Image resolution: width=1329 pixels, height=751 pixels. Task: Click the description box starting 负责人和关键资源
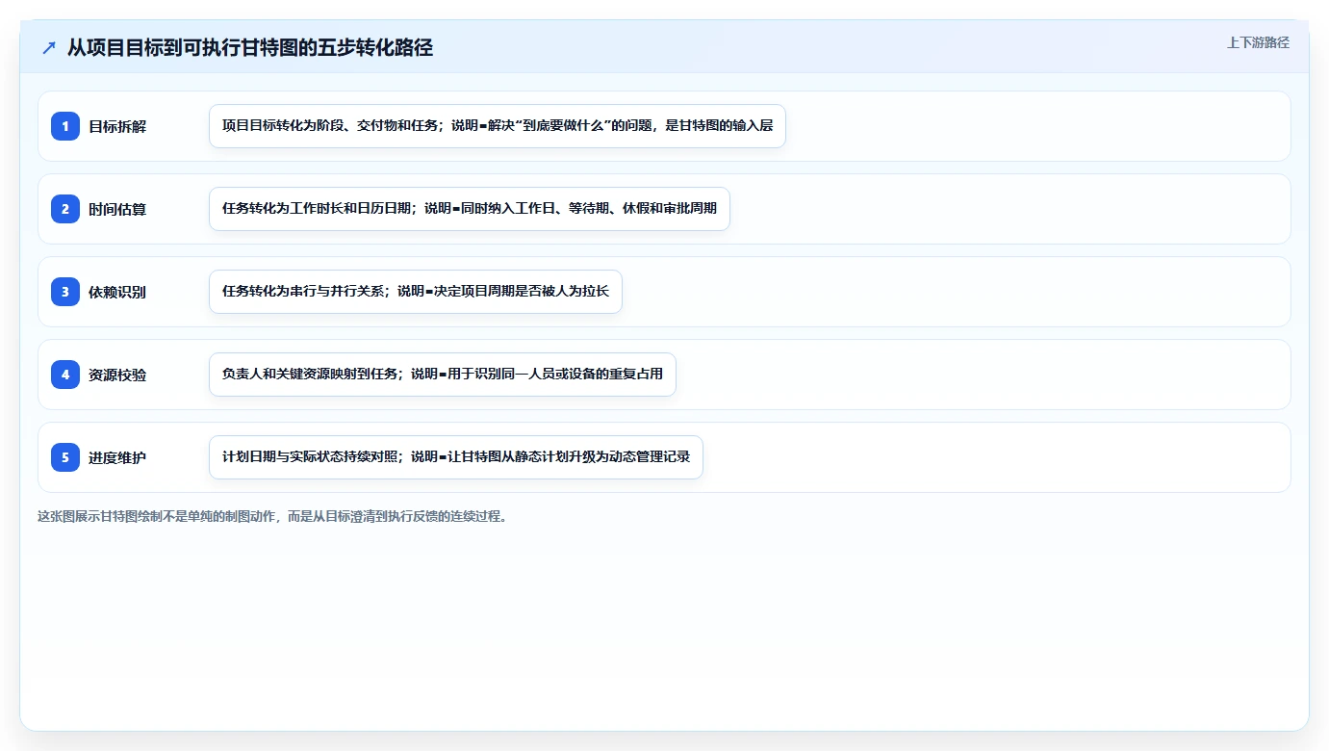tap(443, 375)
